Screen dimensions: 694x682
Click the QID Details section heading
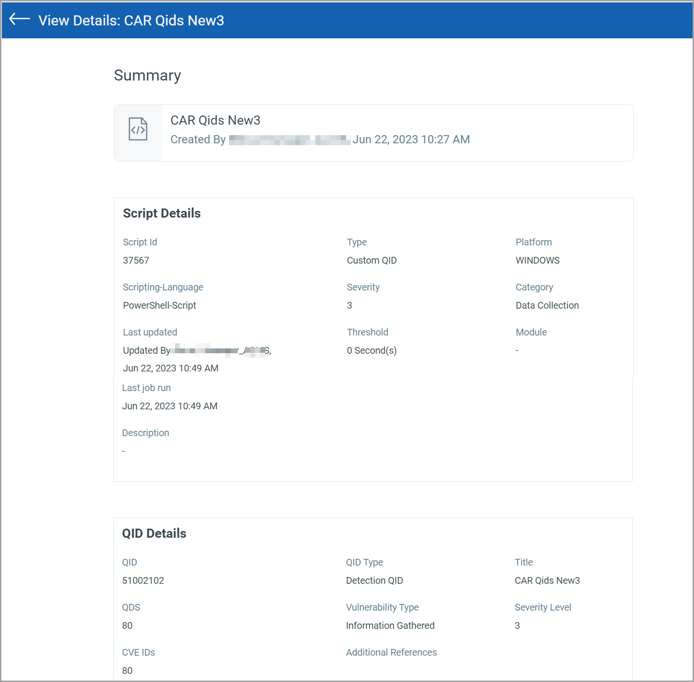pyautogui.click(x=154, y=533)
